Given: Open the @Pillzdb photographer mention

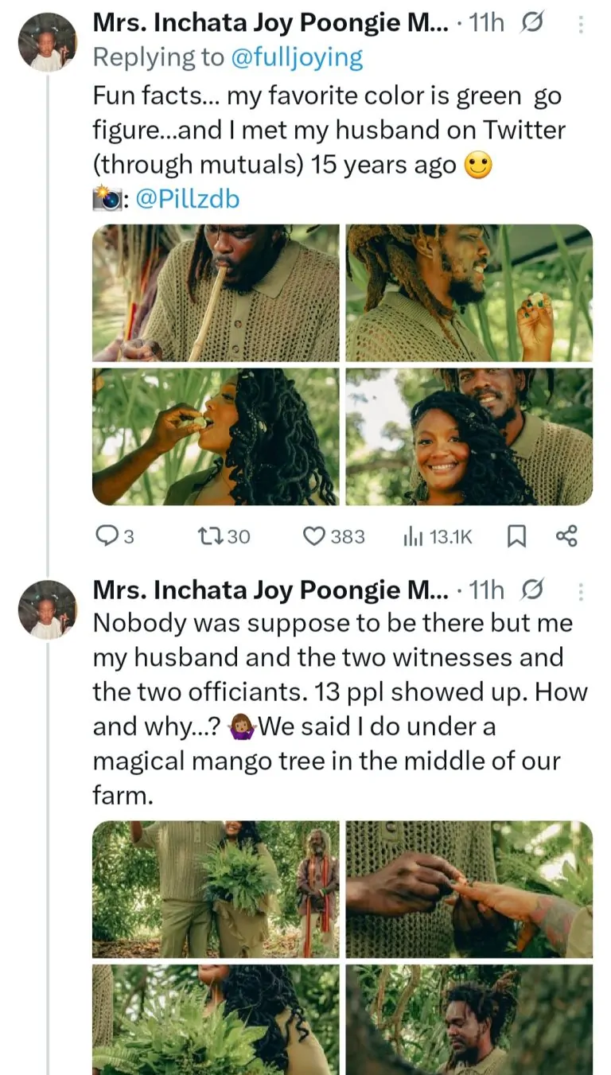Looking at the screenshot, I should coord(187,199).
